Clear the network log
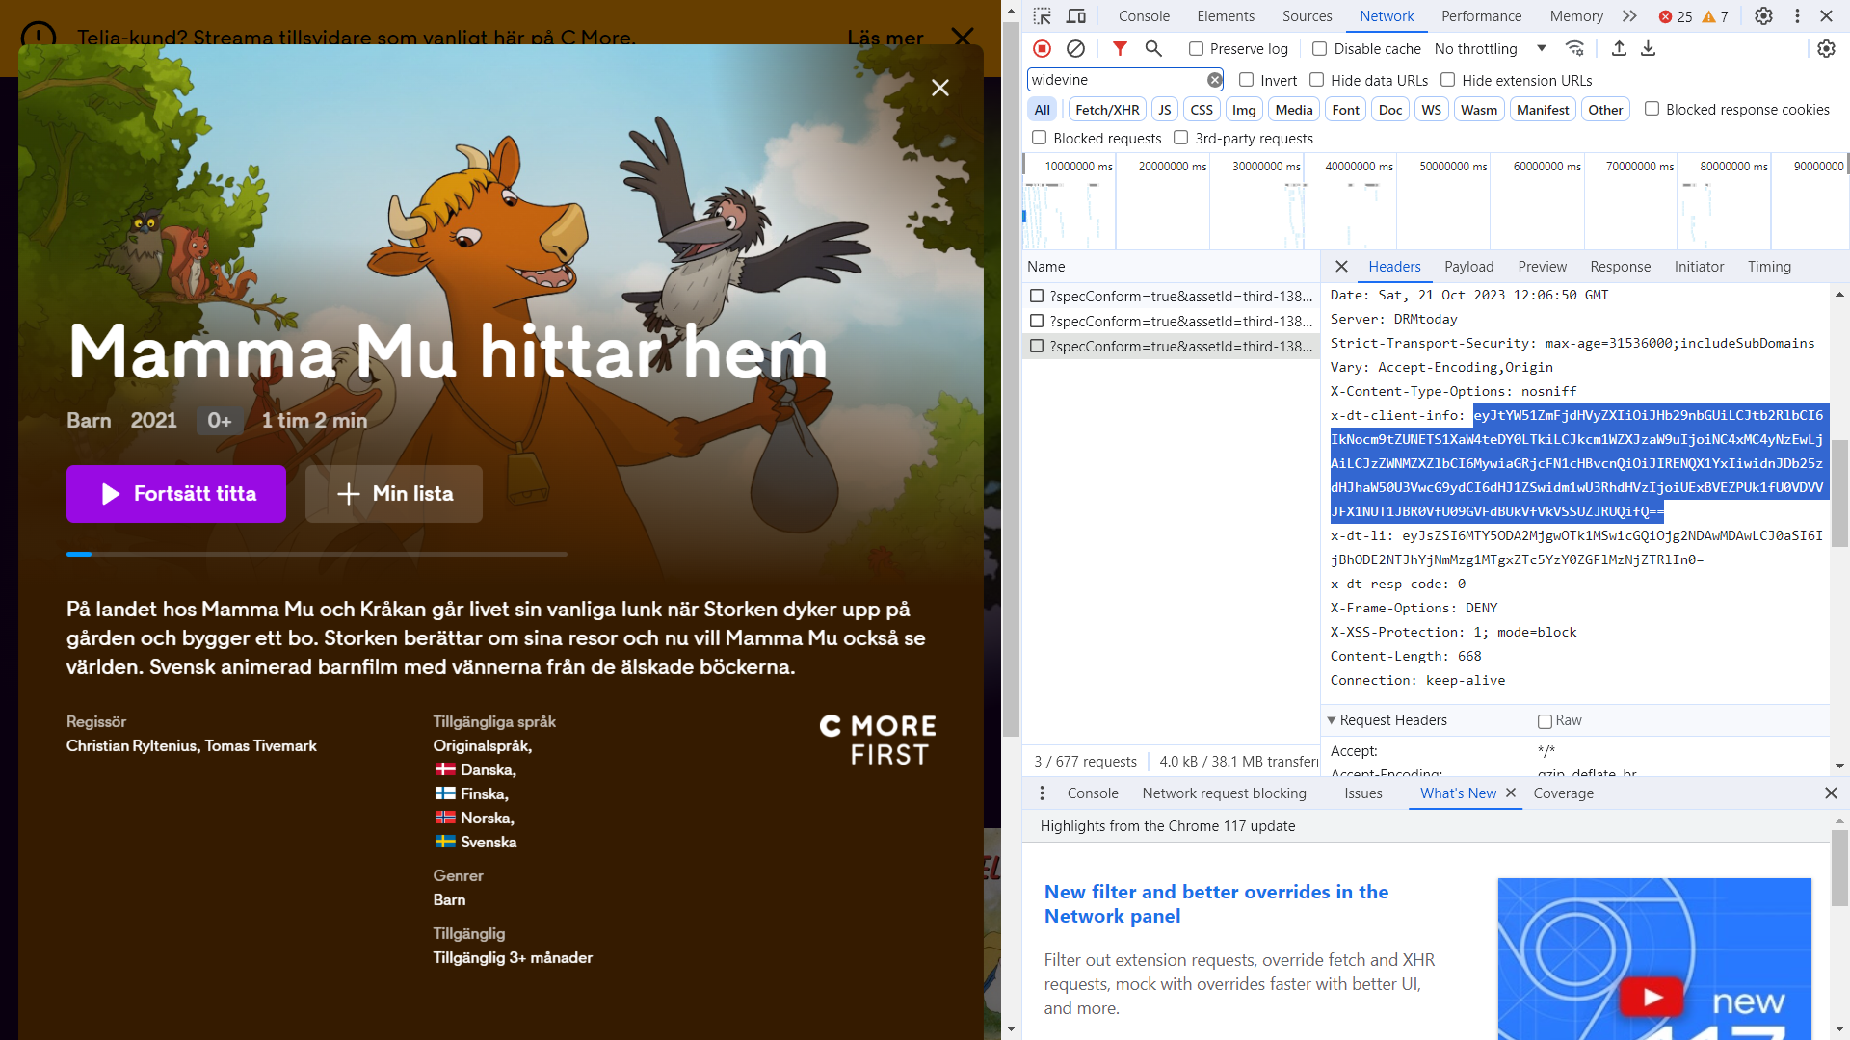 [1075, 48]
